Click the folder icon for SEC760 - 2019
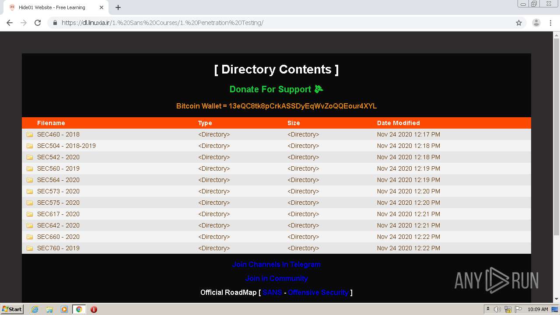 coord(30,248)
